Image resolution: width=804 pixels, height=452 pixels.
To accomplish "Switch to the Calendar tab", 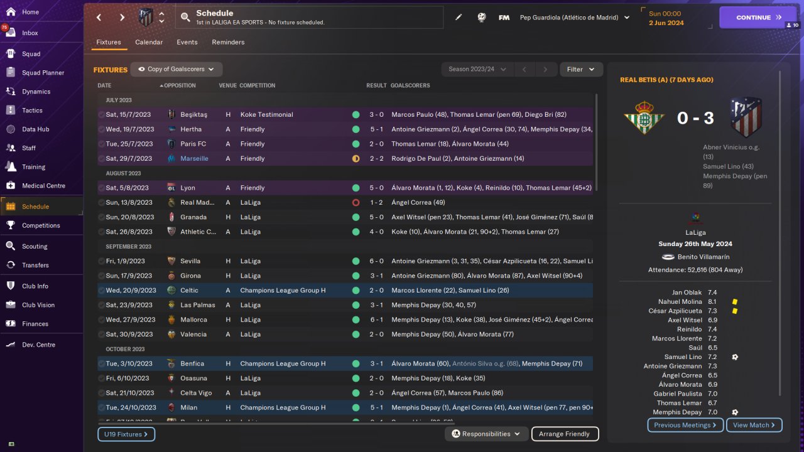I will point(149,42).
